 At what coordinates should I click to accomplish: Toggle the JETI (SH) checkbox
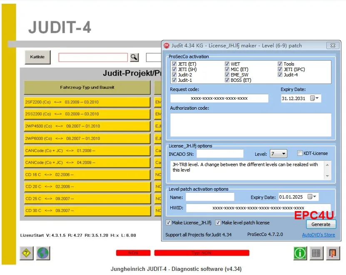174,69
